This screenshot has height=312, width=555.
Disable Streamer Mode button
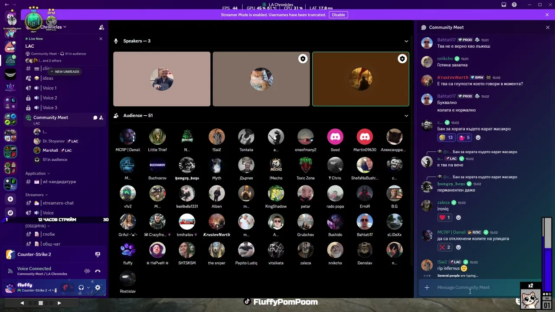tap(338, 15)
